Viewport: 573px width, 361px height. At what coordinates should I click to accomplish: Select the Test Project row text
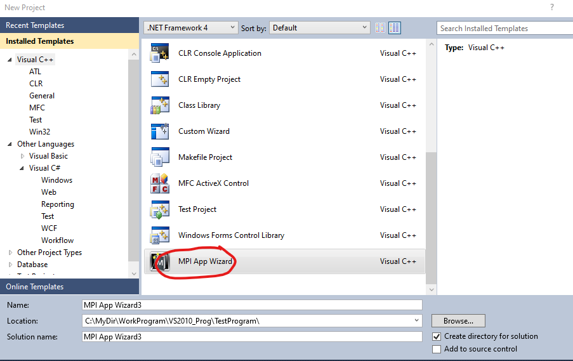[x=197, y=209]
